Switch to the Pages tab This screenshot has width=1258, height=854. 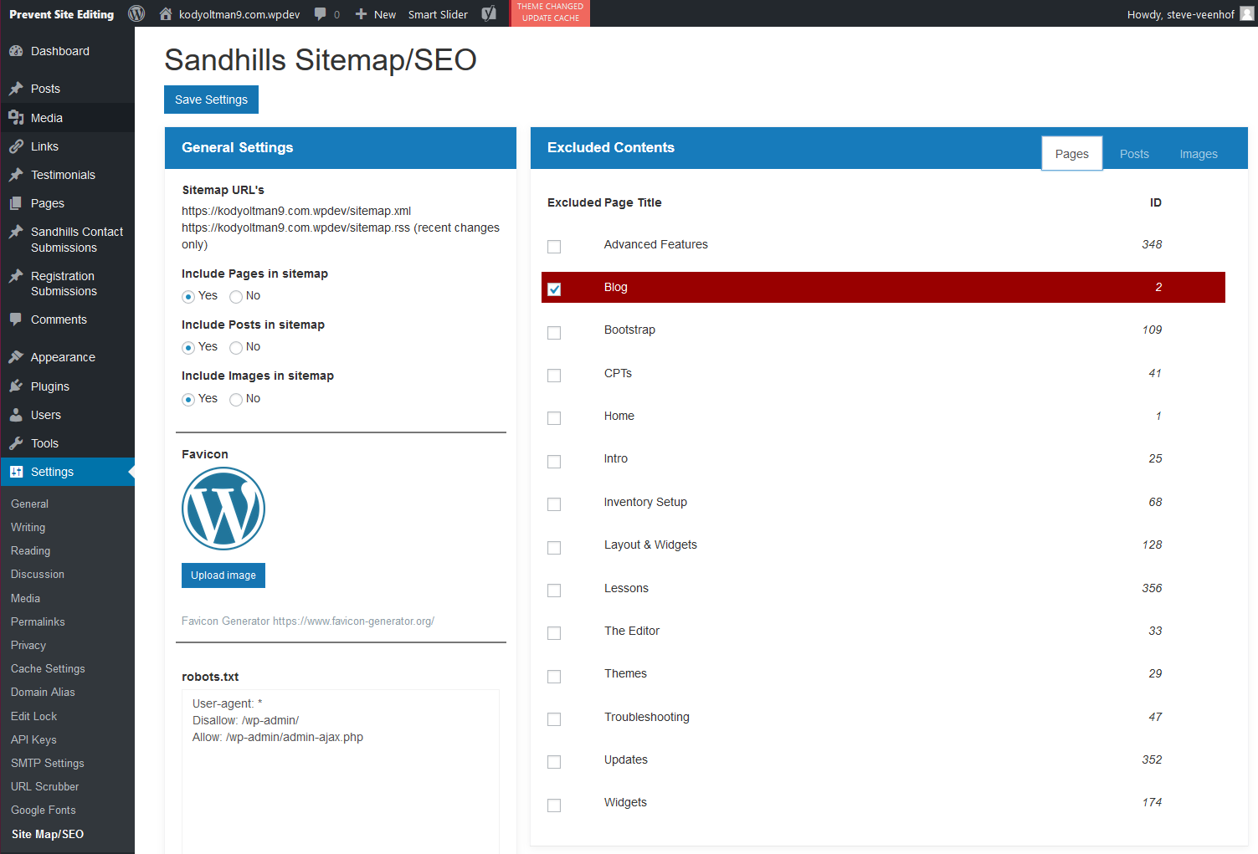(x=1072, y=153)
